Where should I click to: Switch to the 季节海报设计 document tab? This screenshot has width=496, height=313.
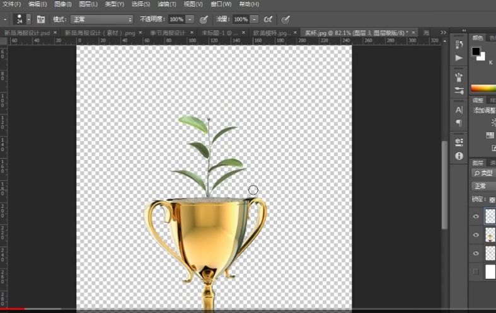168,33
